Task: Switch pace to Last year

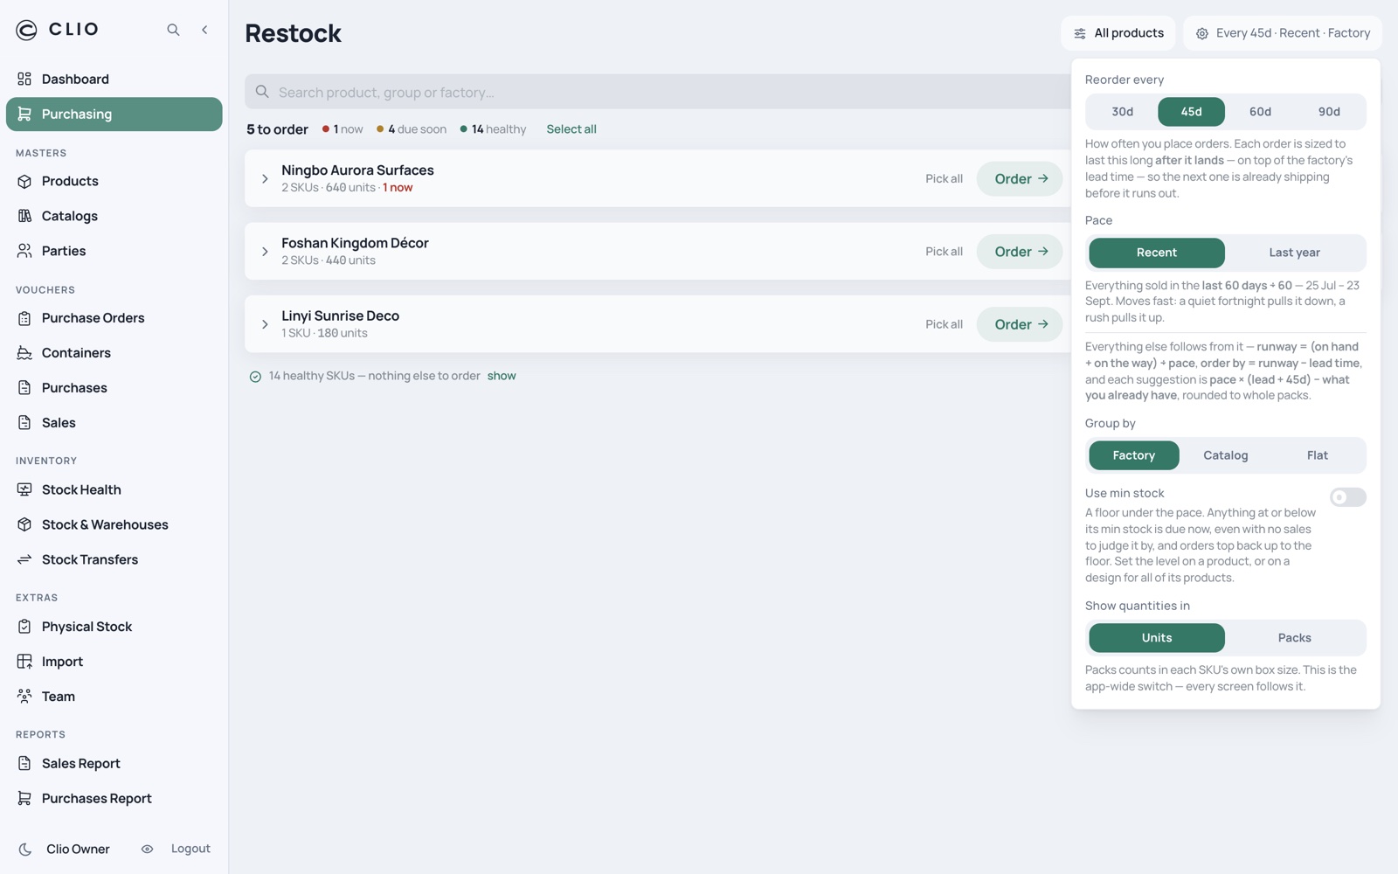Action: (1294, 253)
